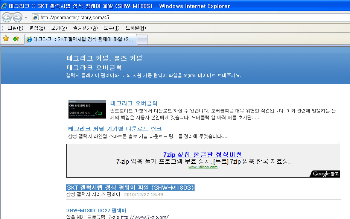The height and width of the screenshot is (219, 350).
Task: Click header text 테그라크 오버클럭
Action: pyautogui.click(x=94, y=68)
